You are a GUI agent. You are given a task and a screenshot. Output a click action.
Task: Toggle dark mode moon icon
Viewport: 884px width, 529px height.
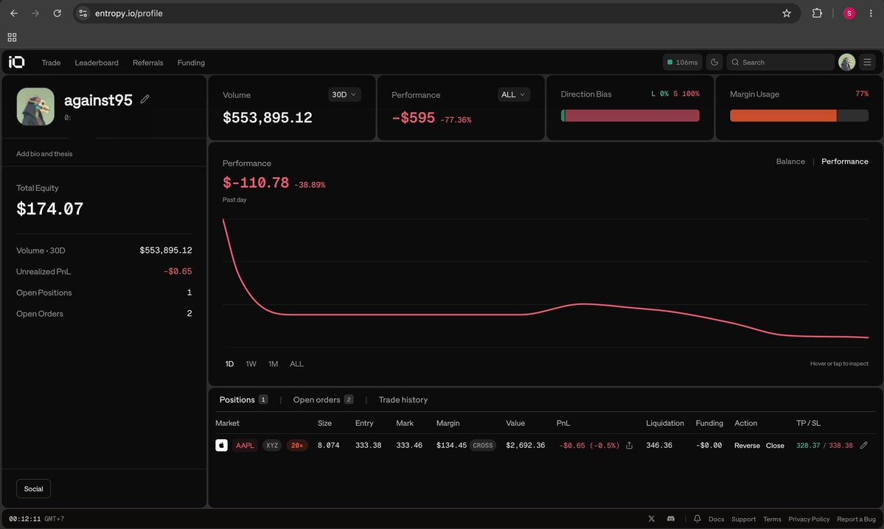(x=714, y=62)
